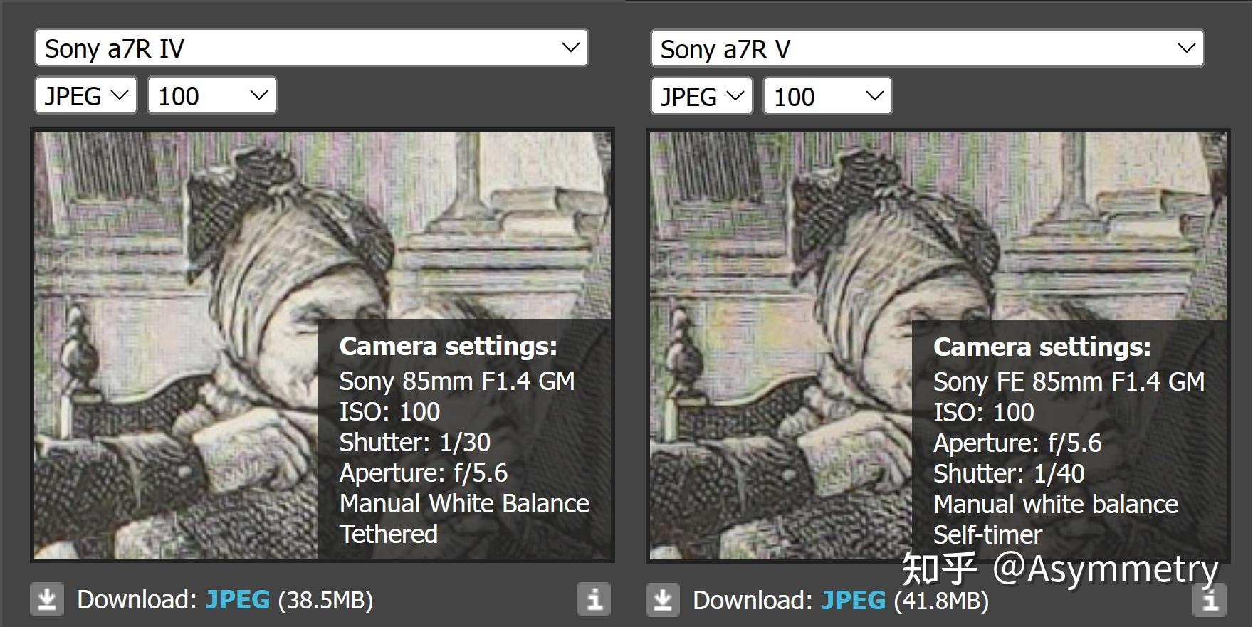This screenshot has width=1253, height=627.
Task: Download the 38.5MB JPEG via its link
Action: click(x=237, y=600)
